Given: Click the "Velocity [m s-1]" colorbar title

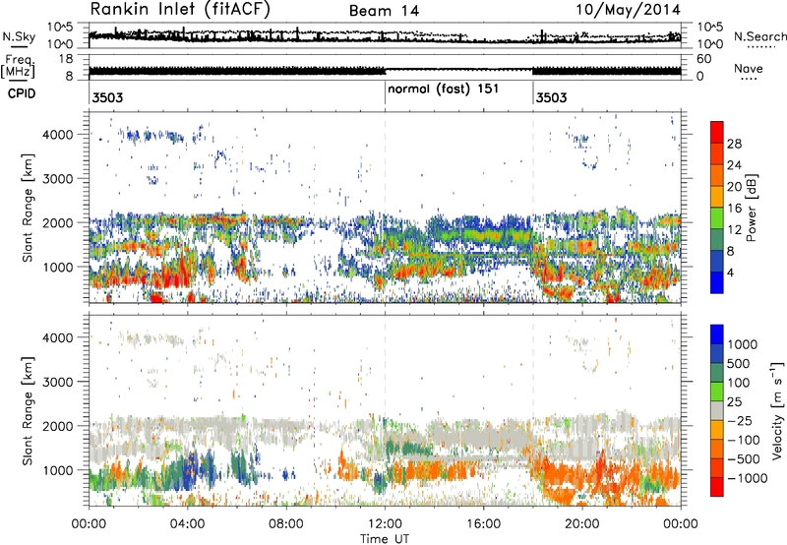Looking at the screenshot, I should point(778,409).
